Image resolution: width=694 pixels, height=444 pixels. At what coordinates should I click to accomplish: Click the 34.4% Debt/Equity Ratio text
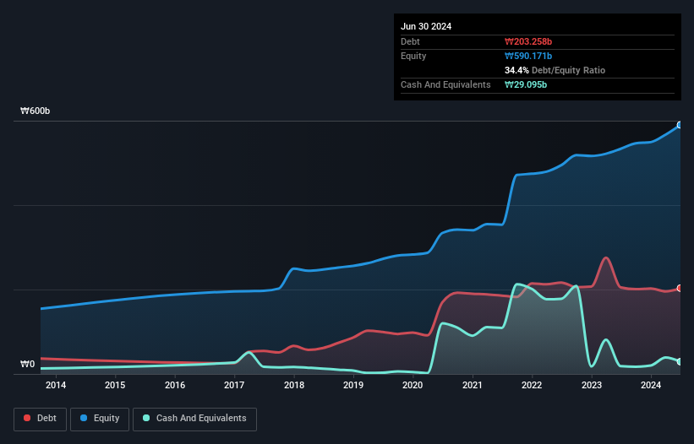pyautogui.click(x=555, y=70)
